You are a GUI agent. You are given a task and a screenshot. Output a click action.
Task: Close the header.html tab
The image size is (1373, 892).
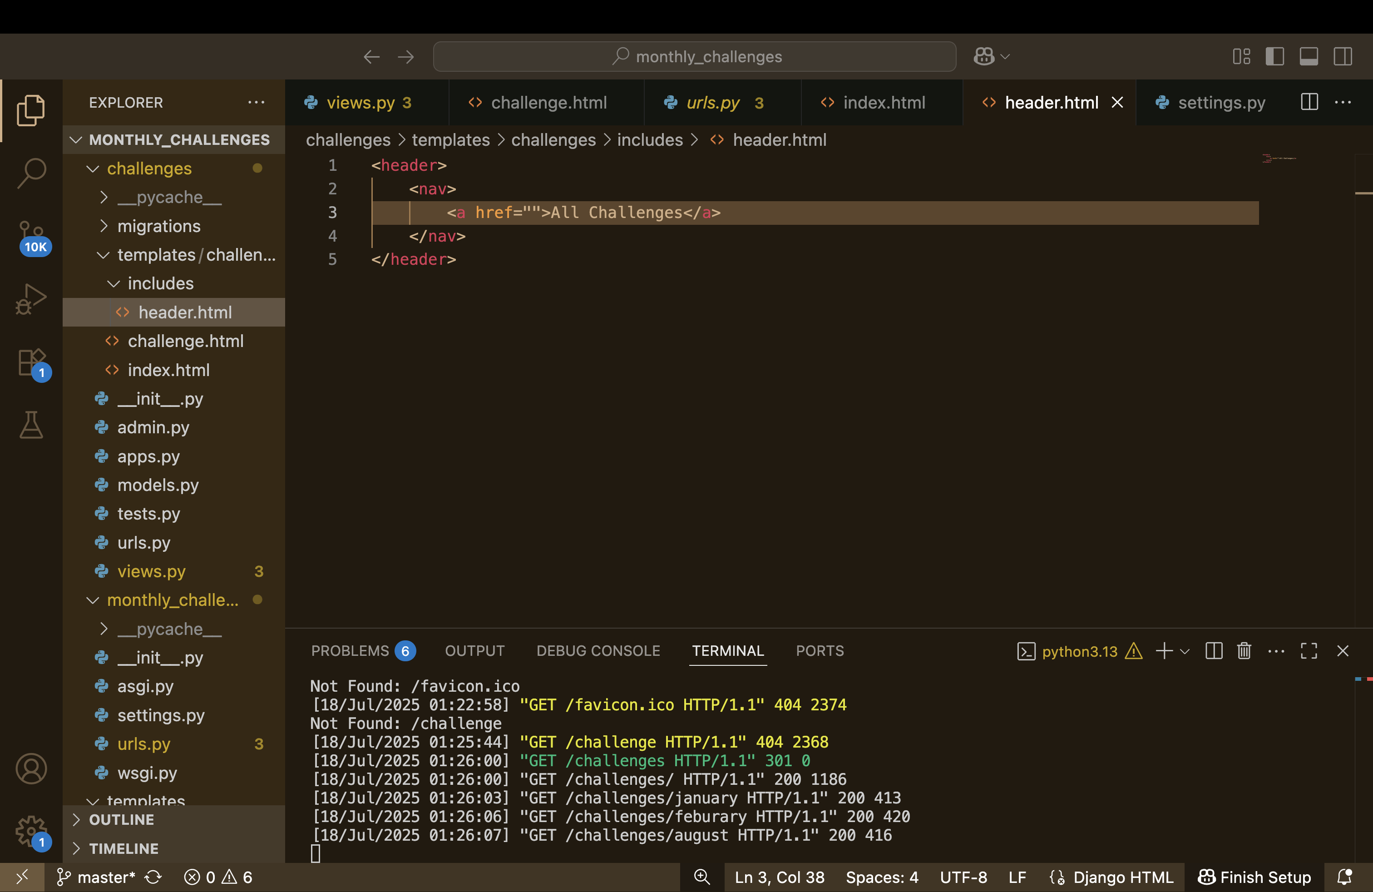(x=1117, y=102)
